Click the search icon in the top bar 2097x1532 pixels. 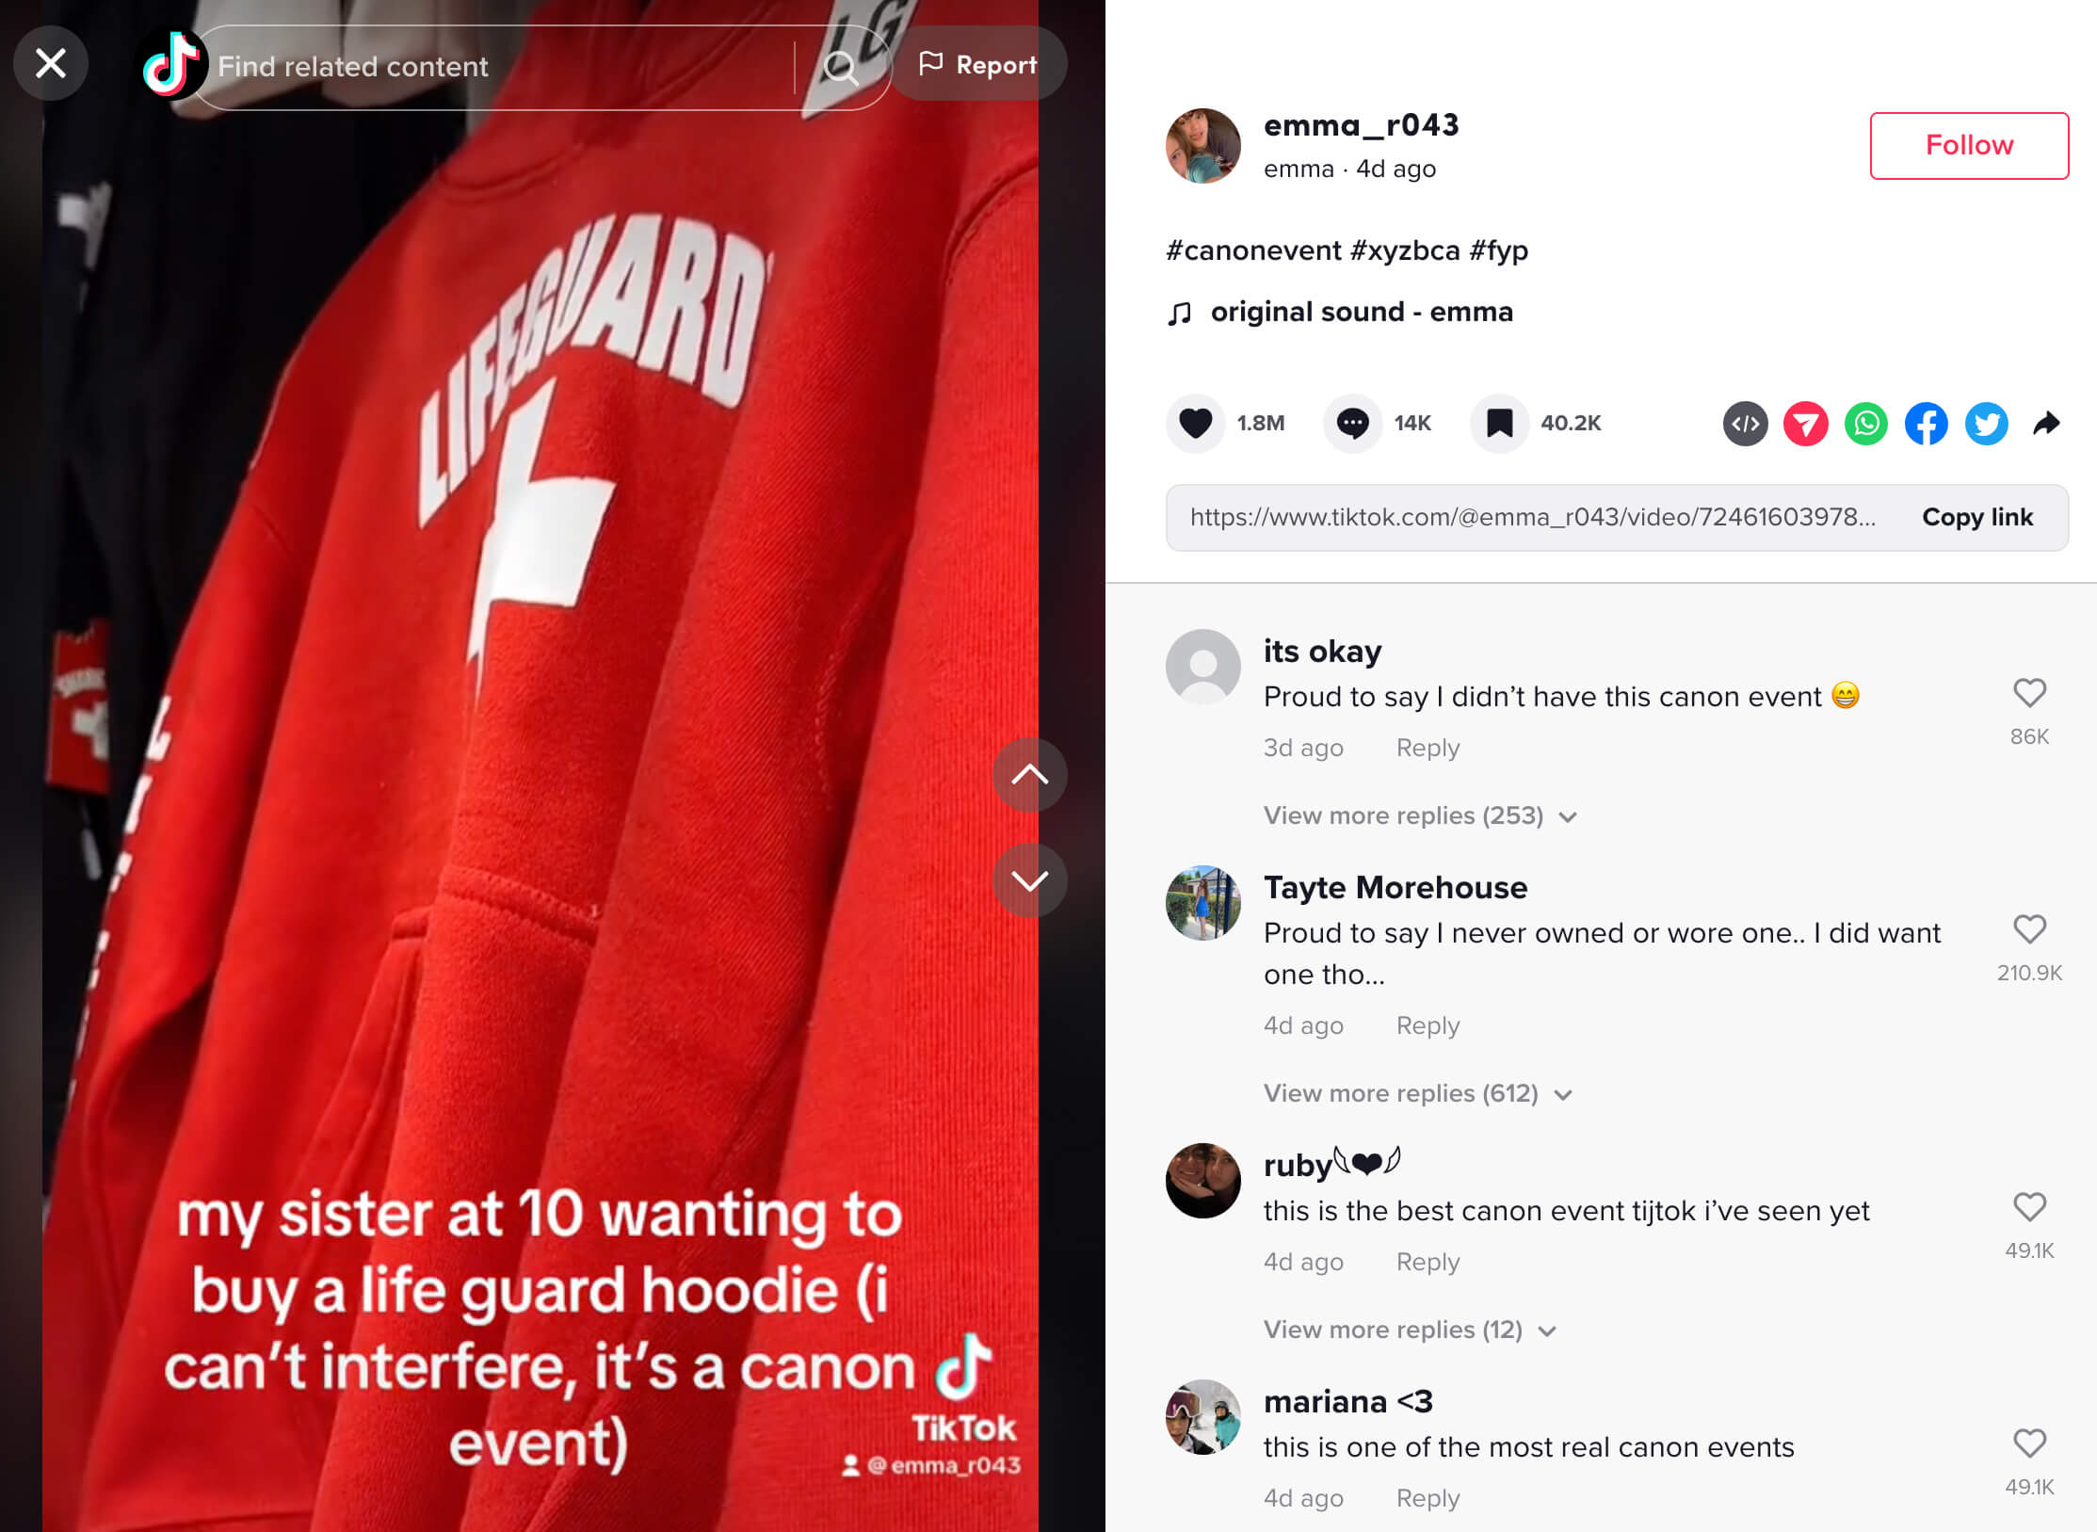(x=842, y=65)
